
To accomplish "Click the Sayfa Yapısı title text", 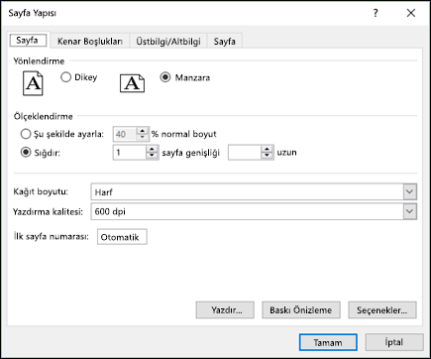I will pos(33,13).
